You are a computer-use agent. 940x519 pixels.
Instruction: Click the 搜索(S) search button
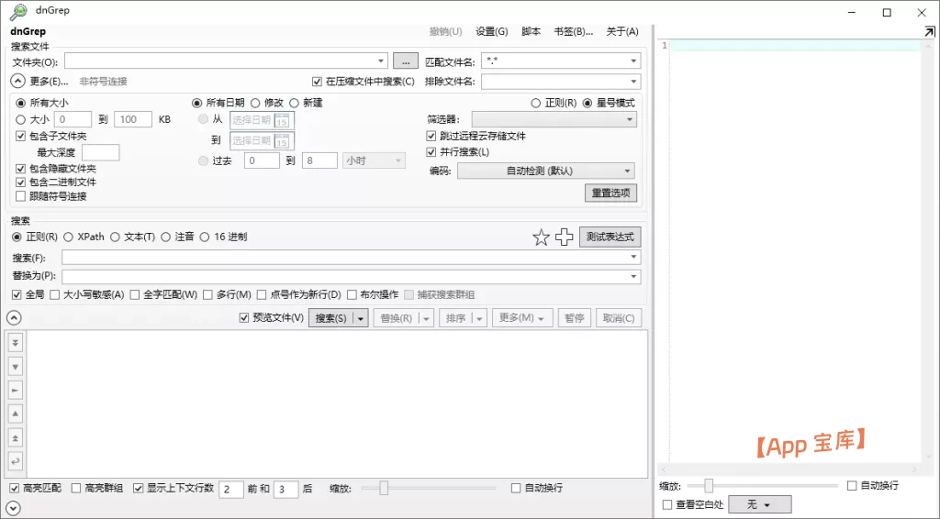coord(330,318)
